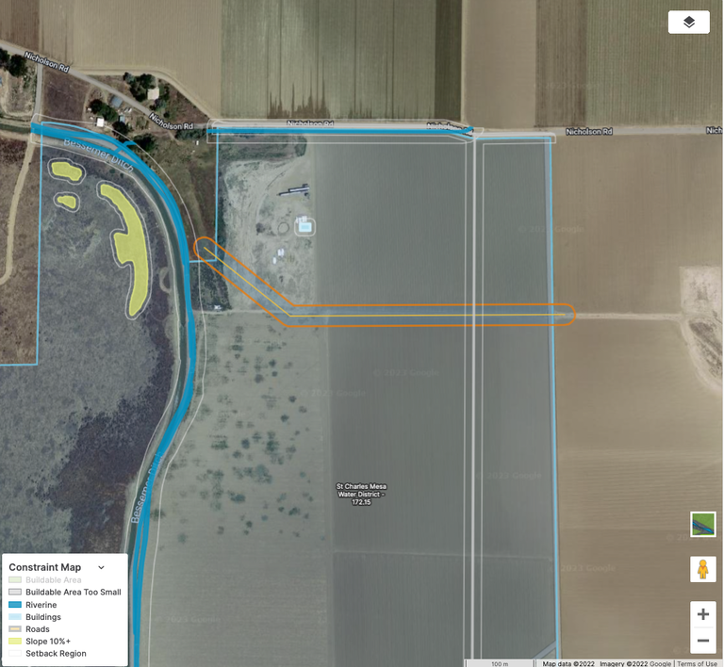Zoom in with the plus button
This screenshot has height=667, width=724.
click(x=702, y=614)
